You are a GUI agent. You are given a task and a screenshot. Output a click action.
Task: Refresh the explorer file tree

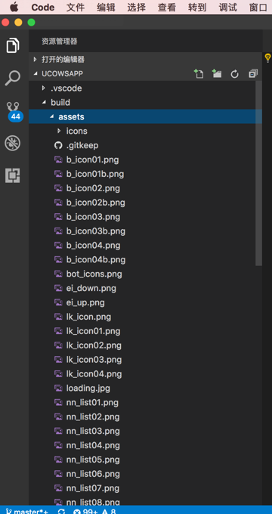point(235,74)
